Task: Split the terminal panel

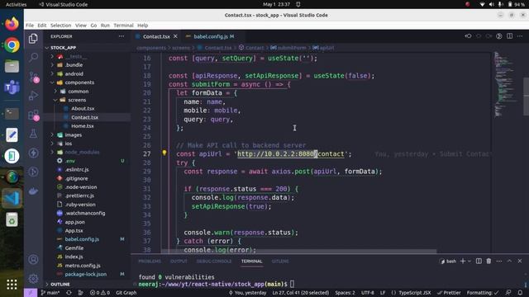Action: [479, 261]
